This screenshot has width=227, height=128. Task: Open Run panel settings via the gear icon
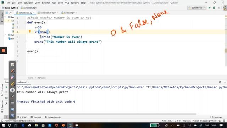pos(220,82)
